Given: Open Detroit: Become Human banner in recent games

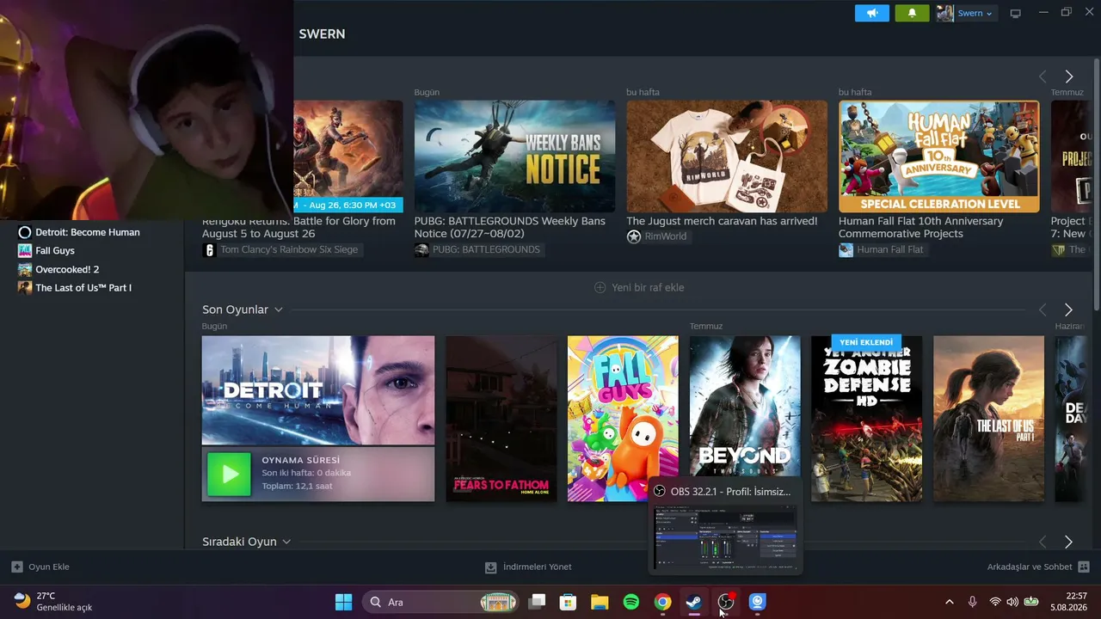Looking at the screenshot, I should [318, 390].
